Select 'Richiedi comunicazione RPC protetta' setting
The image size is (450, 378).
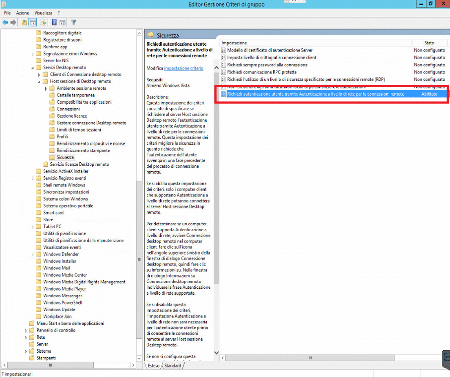(262, 72)
